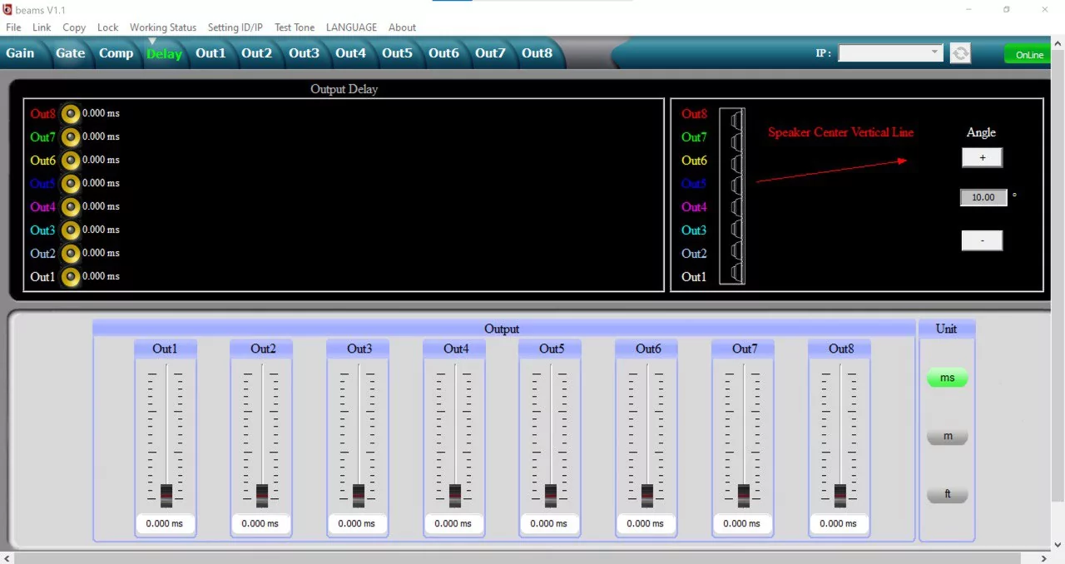The width and height of the screenshot is (1065, 564).
Task: Switch the delay unit to feet
Action: coord(947,495)
